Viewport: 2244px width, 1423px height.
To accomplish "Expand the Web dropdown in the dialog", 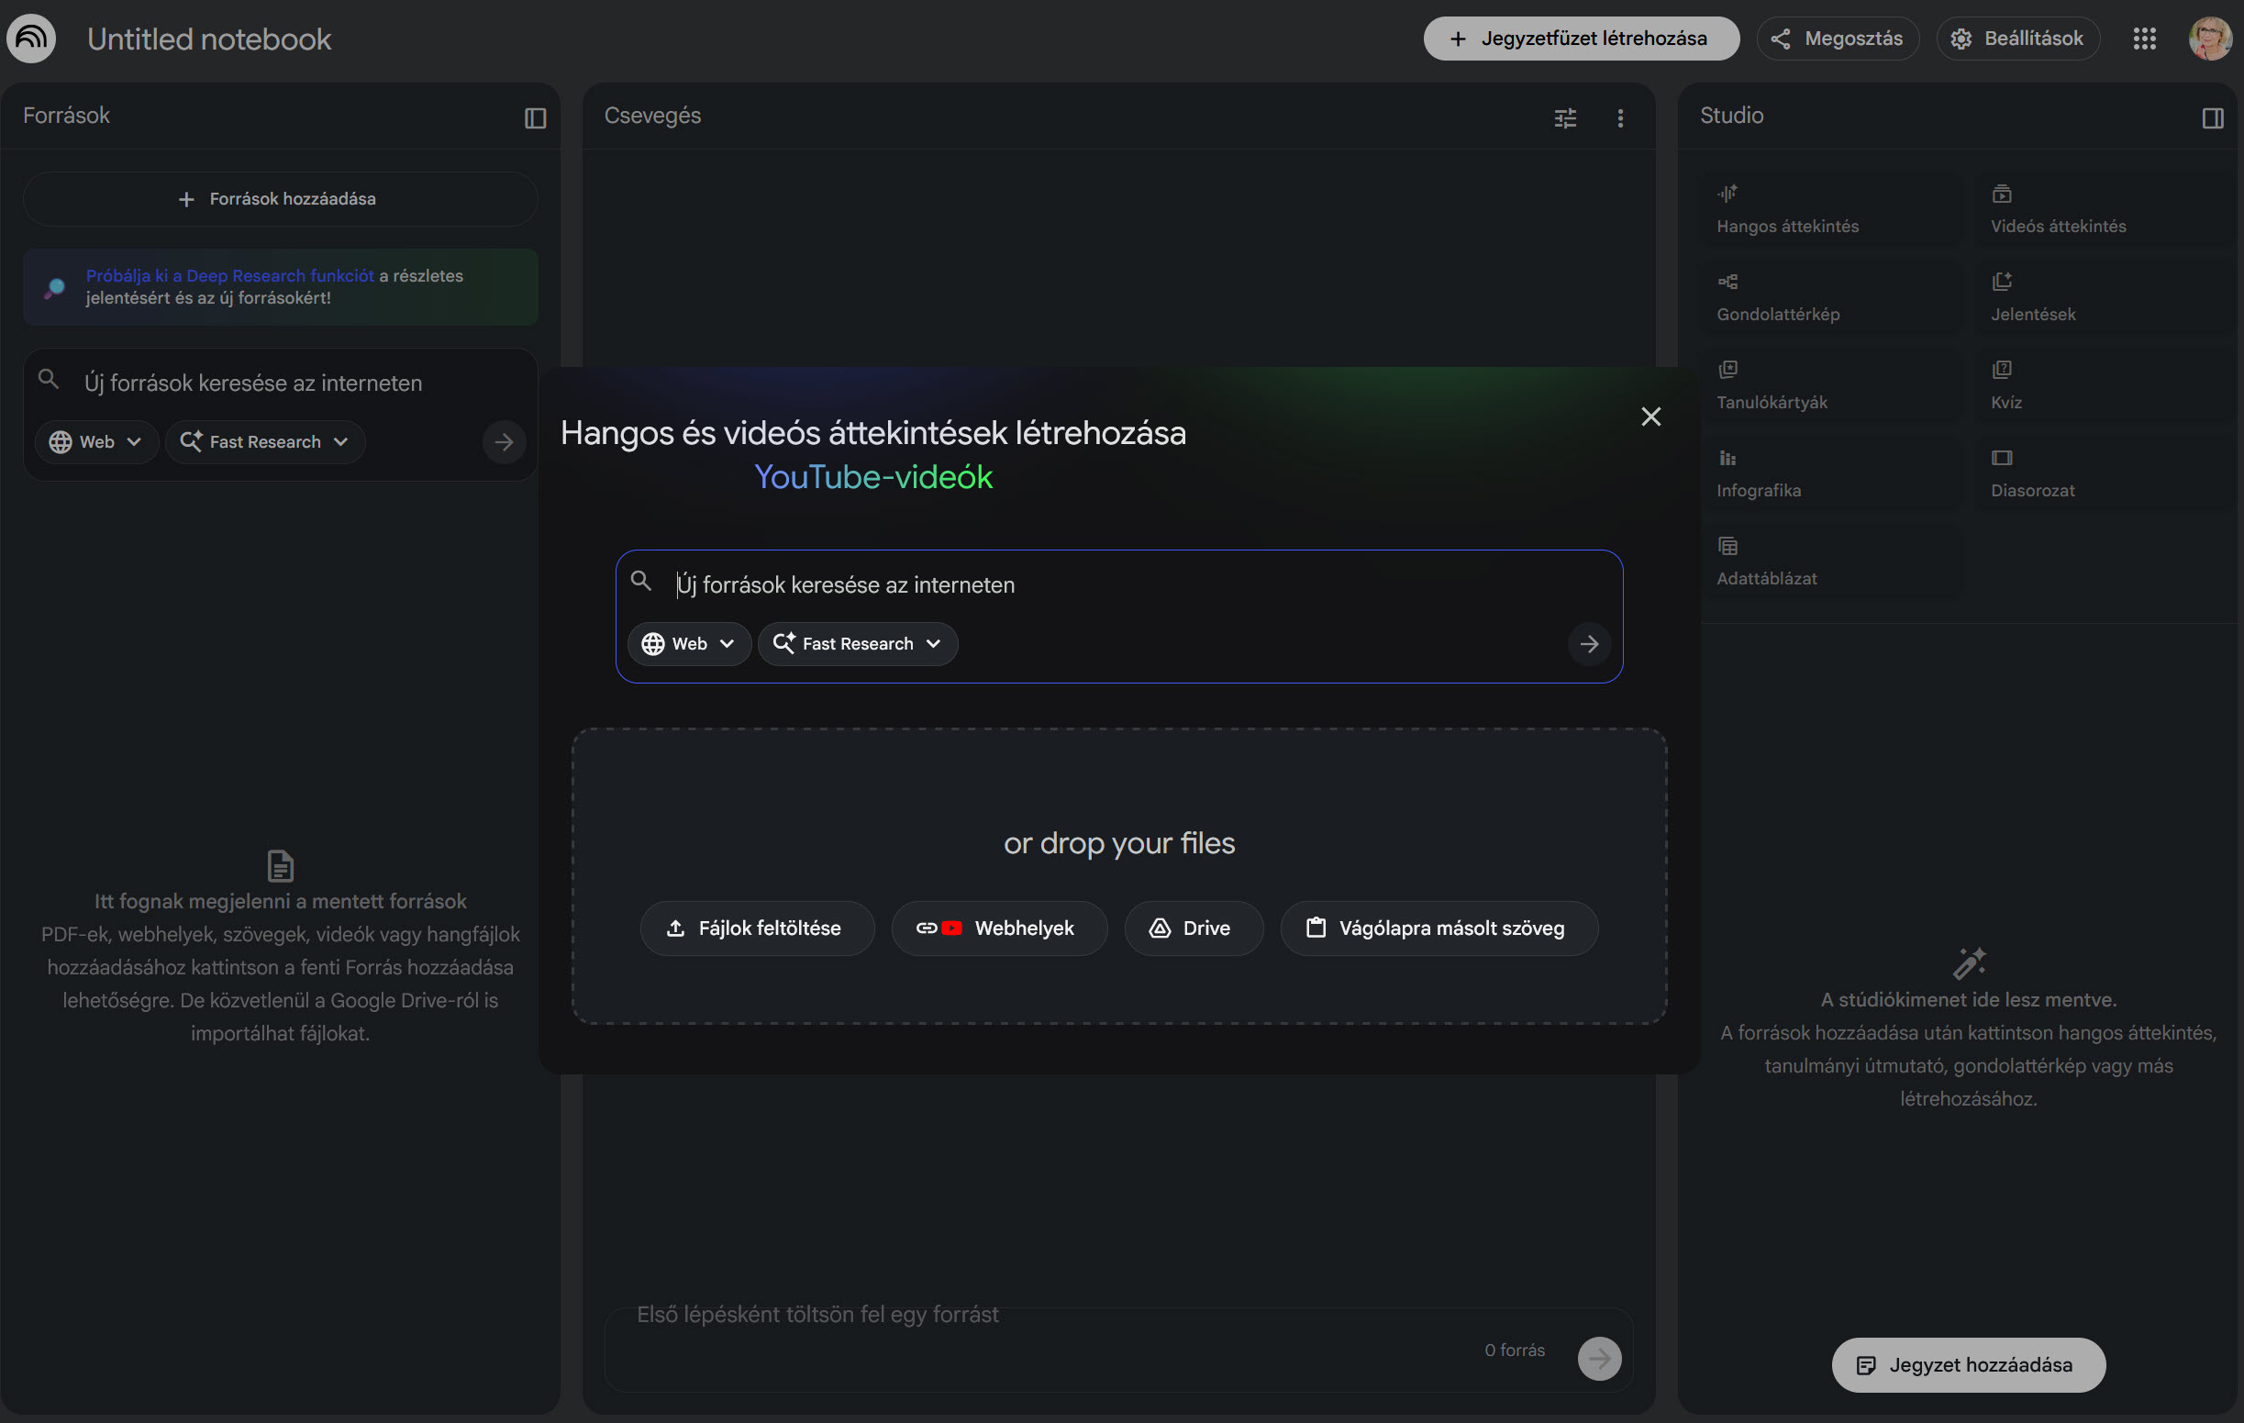I will tap(689, 644).
